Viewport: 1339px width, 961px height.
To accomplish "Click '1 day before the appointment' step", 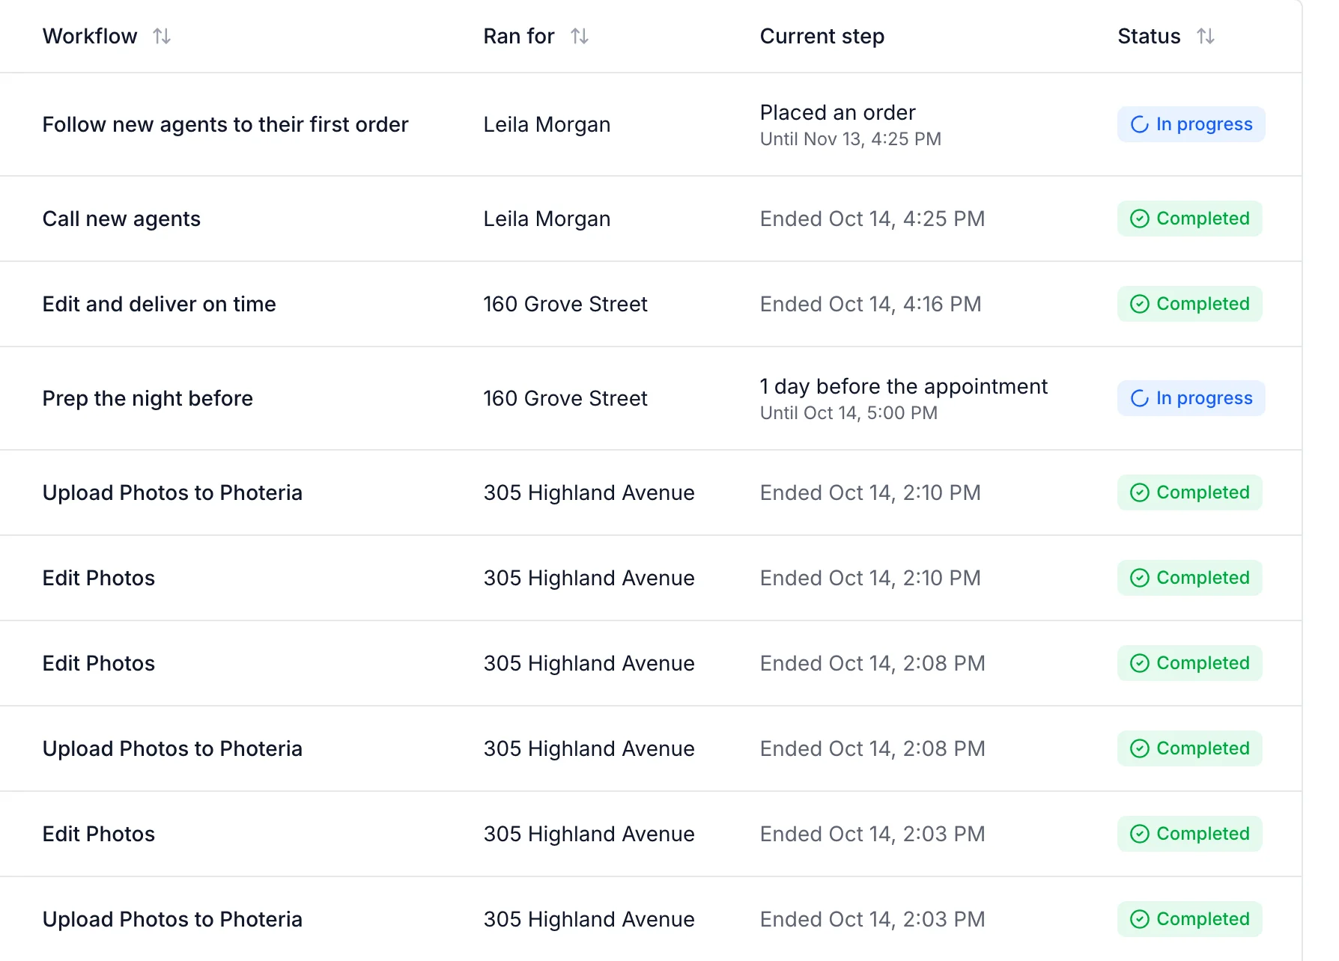I will coord(904,386).
